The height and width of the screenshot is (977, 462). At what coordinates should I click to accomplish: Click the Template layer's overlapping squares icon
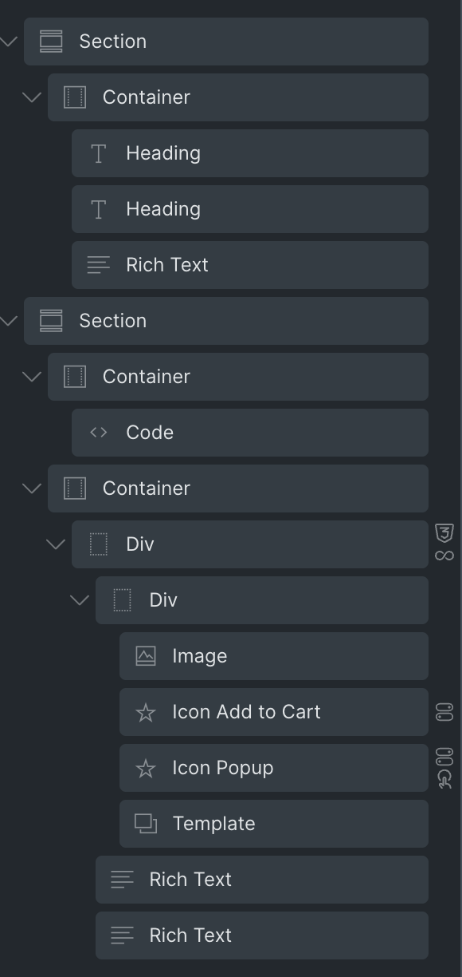tap(146, 824)
